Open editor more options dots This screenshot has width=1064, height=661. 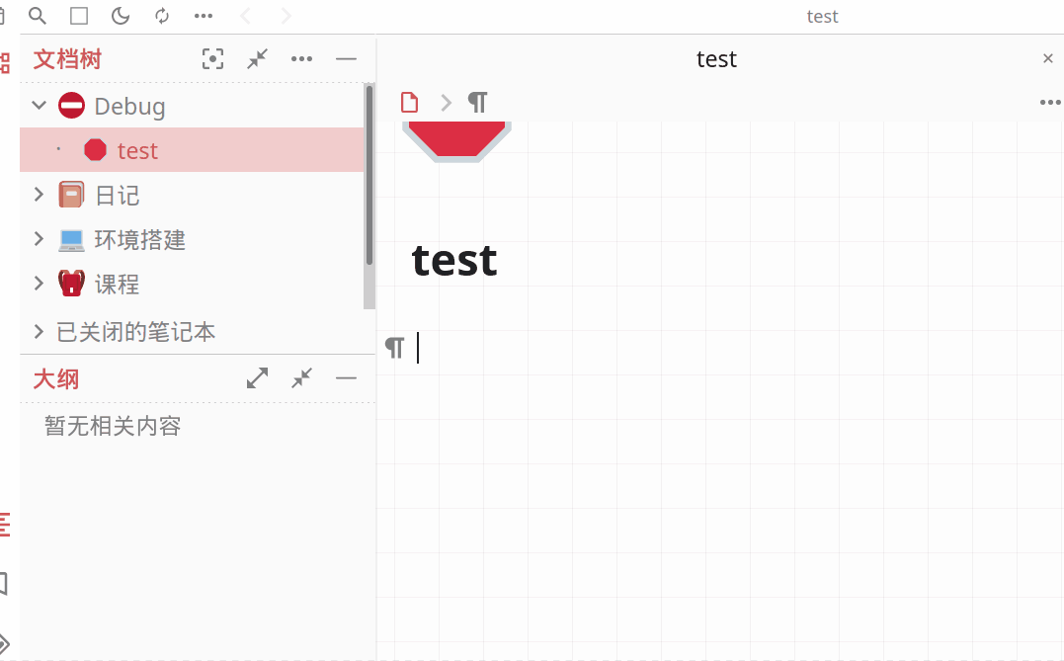[1050, 103]
